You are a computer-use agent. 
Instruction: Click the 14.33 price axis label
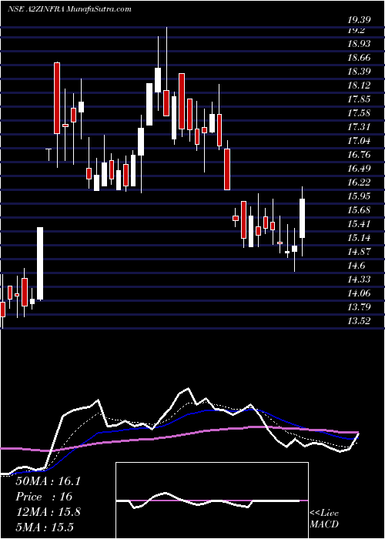click(359, 279)
